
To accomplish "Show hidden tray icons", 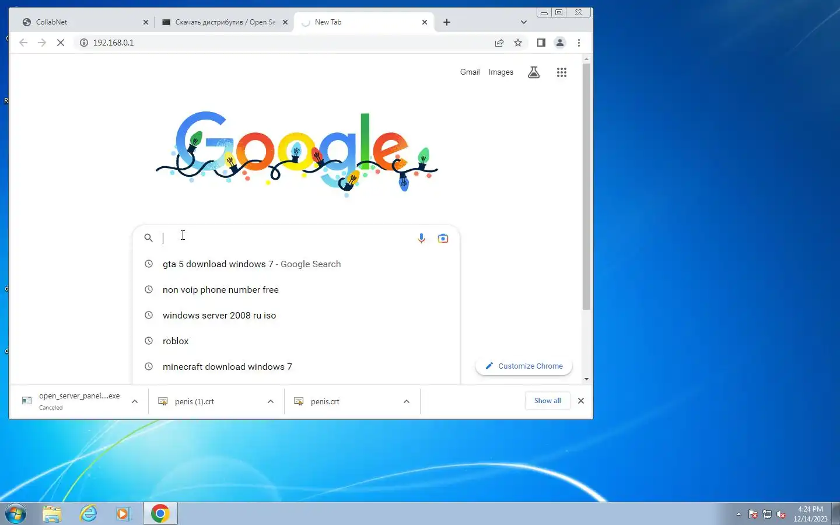I will (738, 514).
